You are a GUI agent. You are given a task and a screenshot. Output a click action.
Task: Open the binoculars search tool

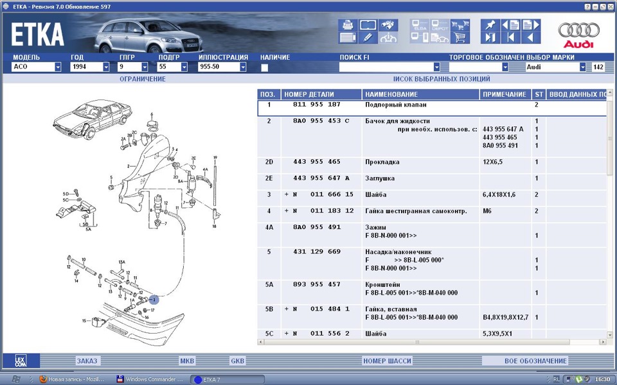coord(388,26)
